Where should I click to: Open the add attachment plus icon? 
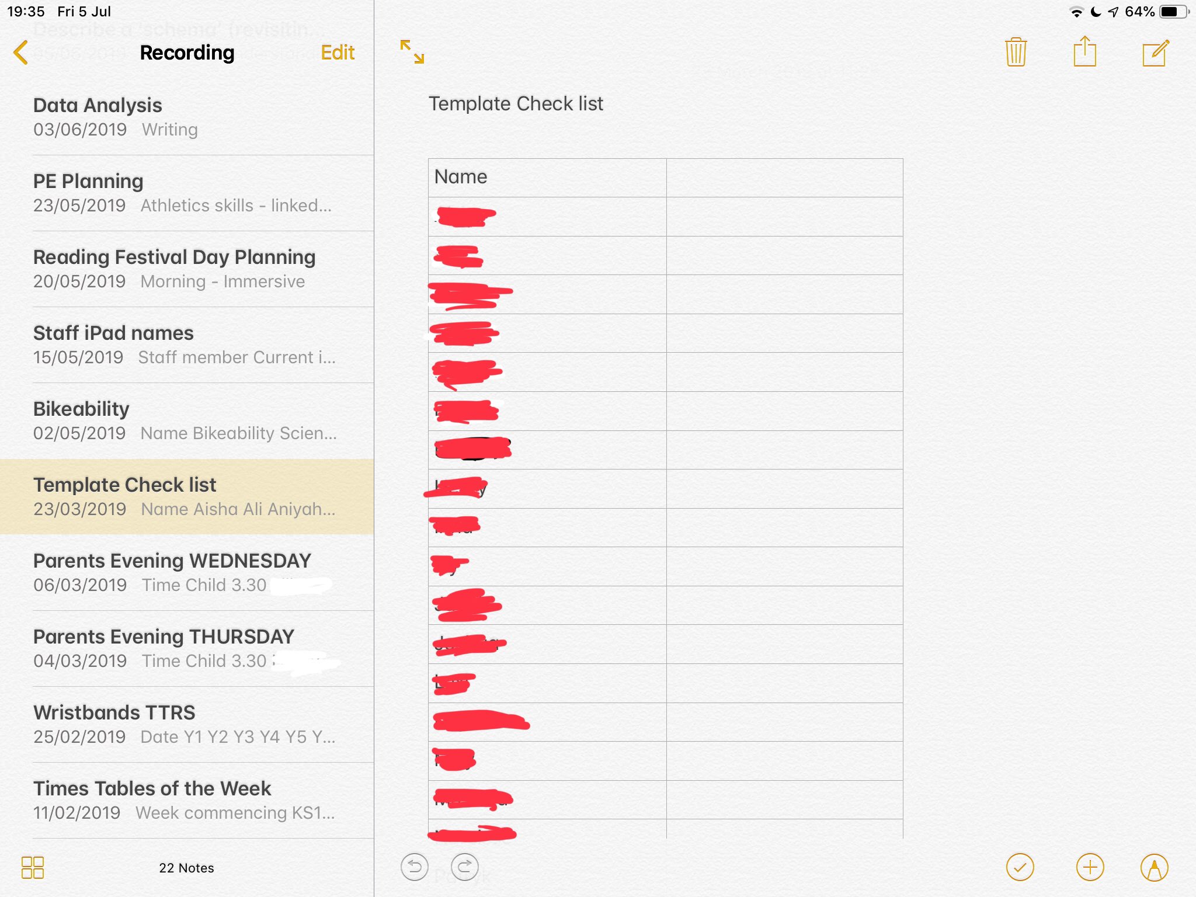coord(1090,868)
